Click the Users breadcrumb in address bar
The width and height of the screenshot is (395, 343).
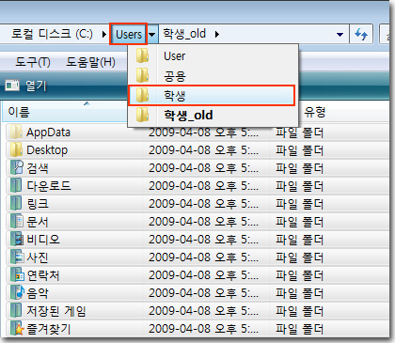pyautogui.click(x=129, y=34)
